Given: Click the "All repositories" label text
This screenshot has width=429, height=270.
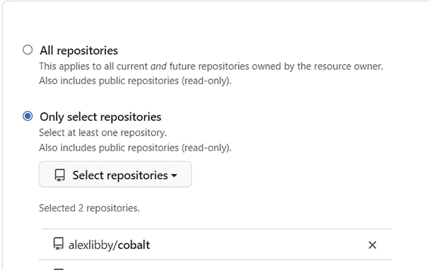Looking at the screenshot, I should [x=79, y=50].
